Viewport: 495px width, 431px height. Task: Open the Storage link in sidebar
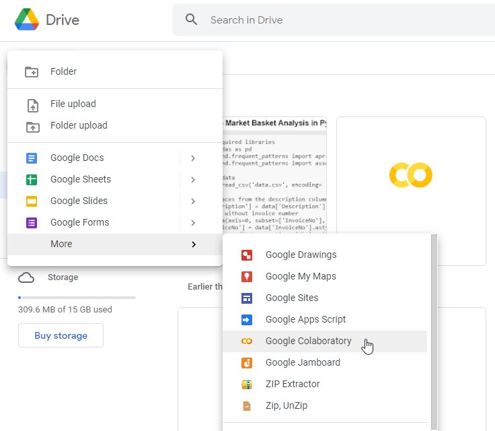click(63, 277)
